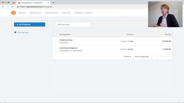Click the salary 5 000,00 cell
The width and height of the screenshot is (184, 103).
(x=167, y=49)
